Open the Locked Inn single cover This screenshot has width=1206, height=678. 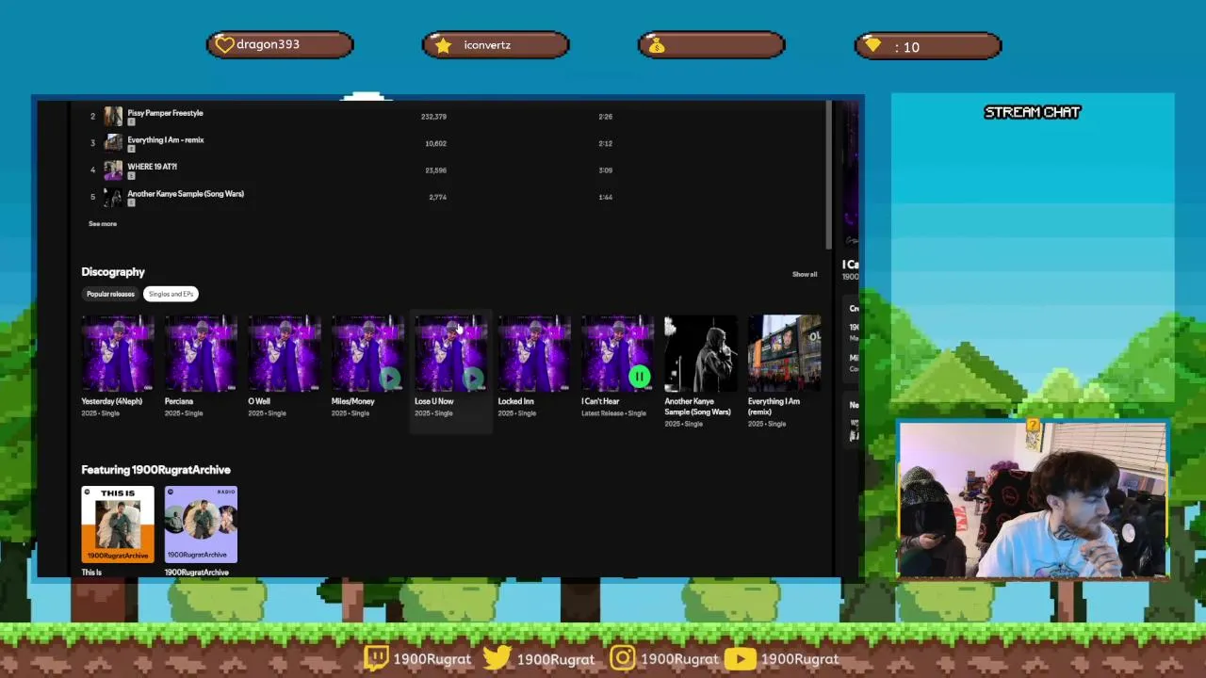tap(534, 353)
